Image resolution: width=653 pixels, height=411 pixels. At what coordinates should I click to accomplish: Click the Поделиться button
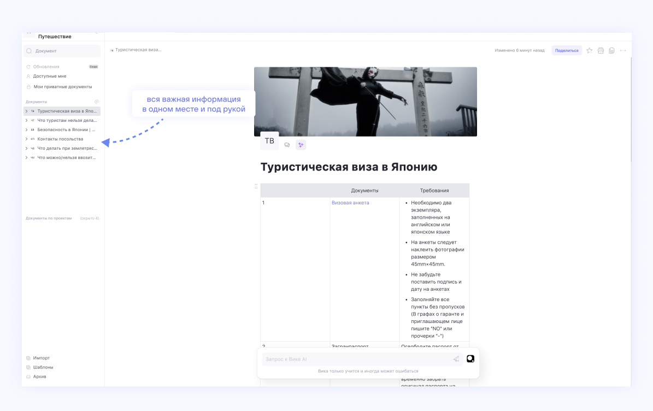point(567,50)
